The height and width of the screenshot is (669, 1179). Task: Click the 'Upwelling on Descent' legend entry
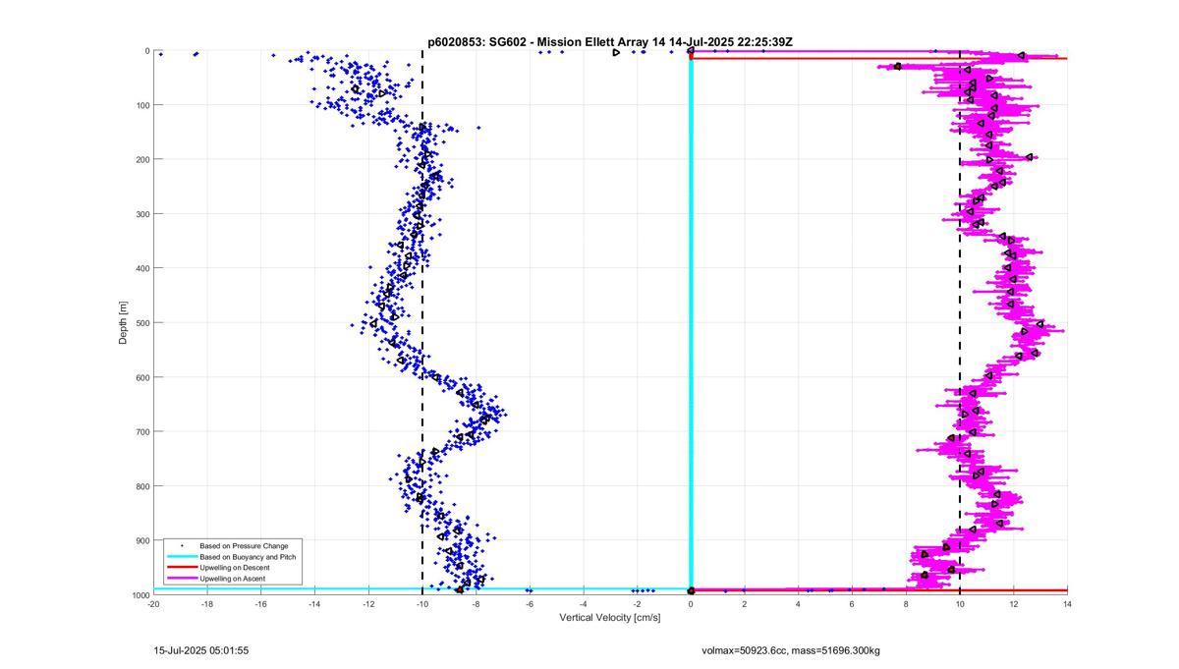234,568
